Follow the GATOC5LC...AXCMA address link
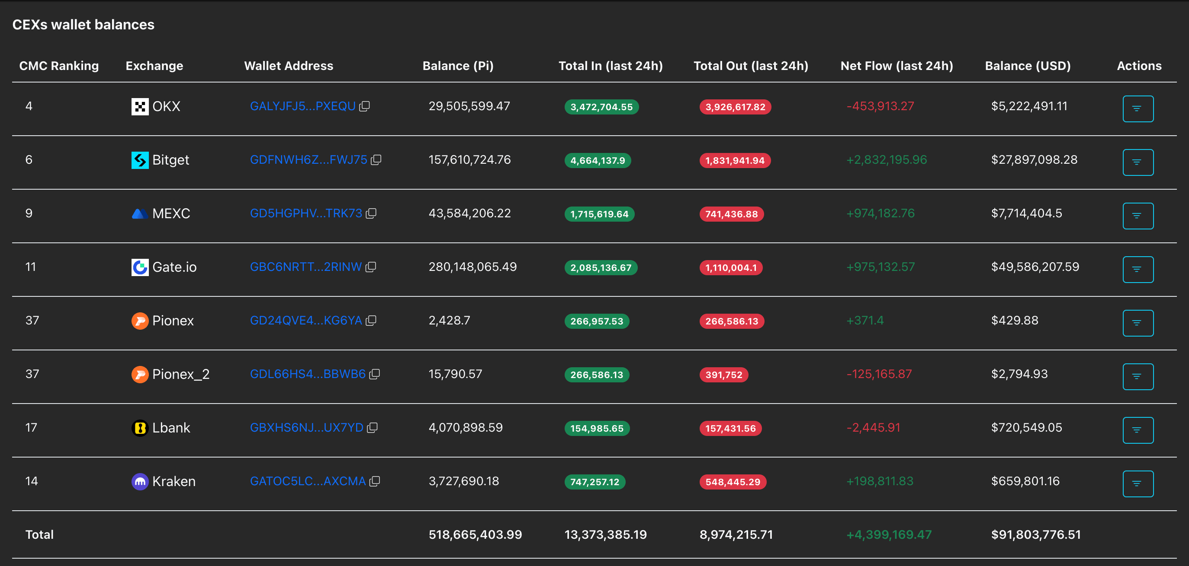This screenshot has height=566, width=1189. coord(307,481)
